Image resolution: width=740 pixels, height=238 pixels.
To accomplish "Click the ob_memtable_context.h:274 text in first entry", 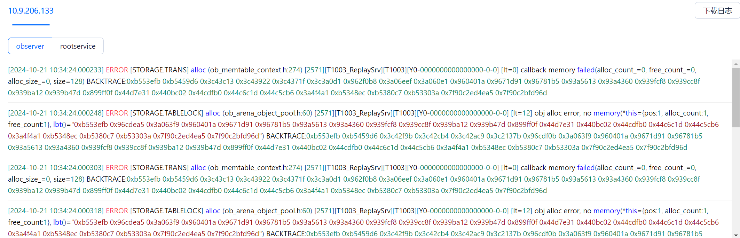I will point(255,70).
